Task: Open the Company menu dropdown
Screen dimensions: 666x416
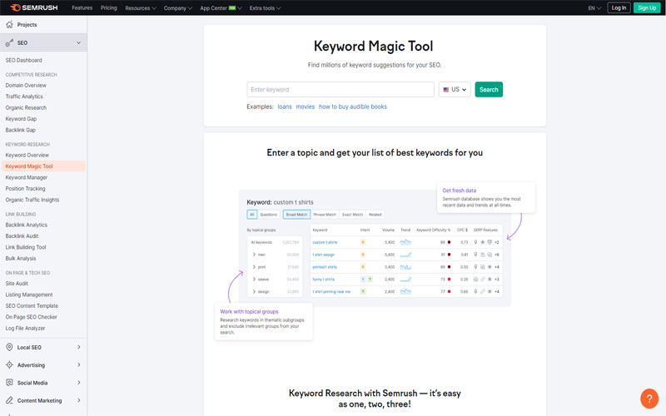Action: click(x=178, y=8)
